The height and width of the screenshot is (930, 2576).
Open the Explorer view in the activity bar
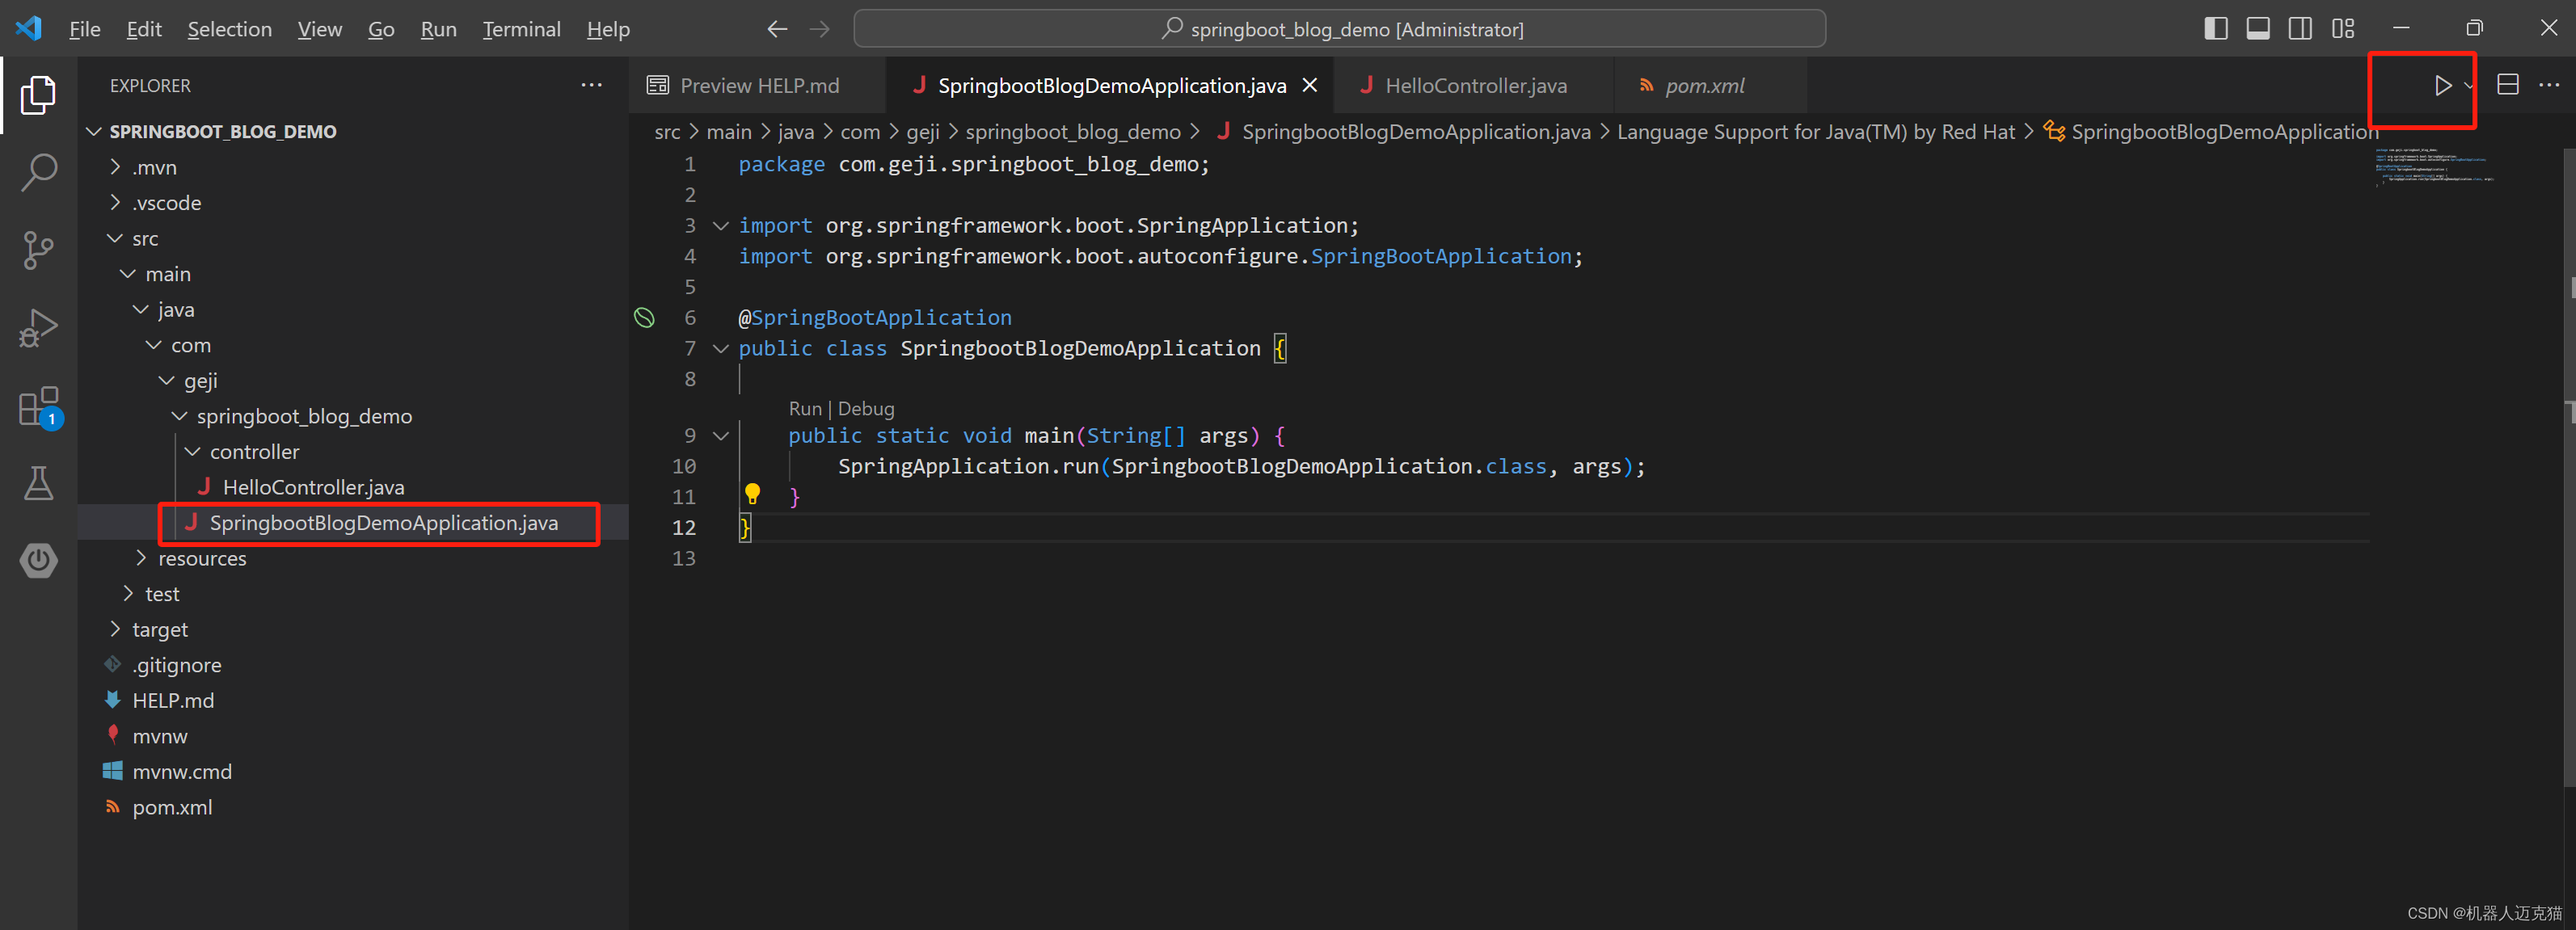[38, 95]
